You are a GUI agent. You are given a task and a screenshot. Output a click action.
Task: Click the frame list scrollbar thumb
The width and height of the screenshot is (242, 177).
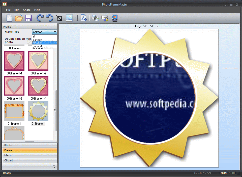pos(55,110)
